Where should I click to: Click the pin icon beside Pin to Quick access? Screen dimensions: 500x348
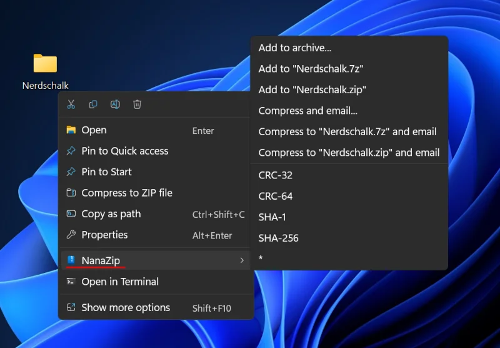tap(71, 151)
